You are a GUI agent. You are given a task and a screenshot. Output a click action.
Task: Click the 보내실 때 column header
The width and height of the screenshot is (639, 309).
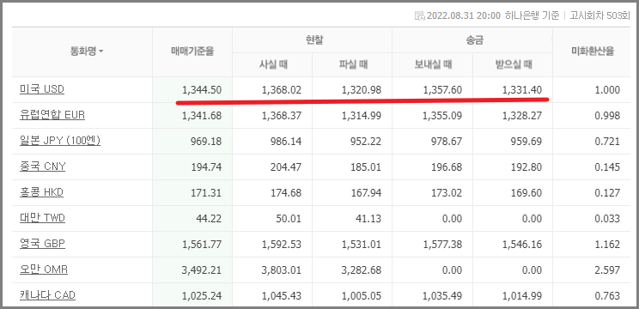(x=432, y=64)
